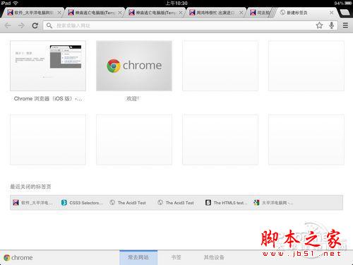Tap the forward navigation arrow
Image resolution: width=353 pixels, height=265 pixels.
point(21,25)
